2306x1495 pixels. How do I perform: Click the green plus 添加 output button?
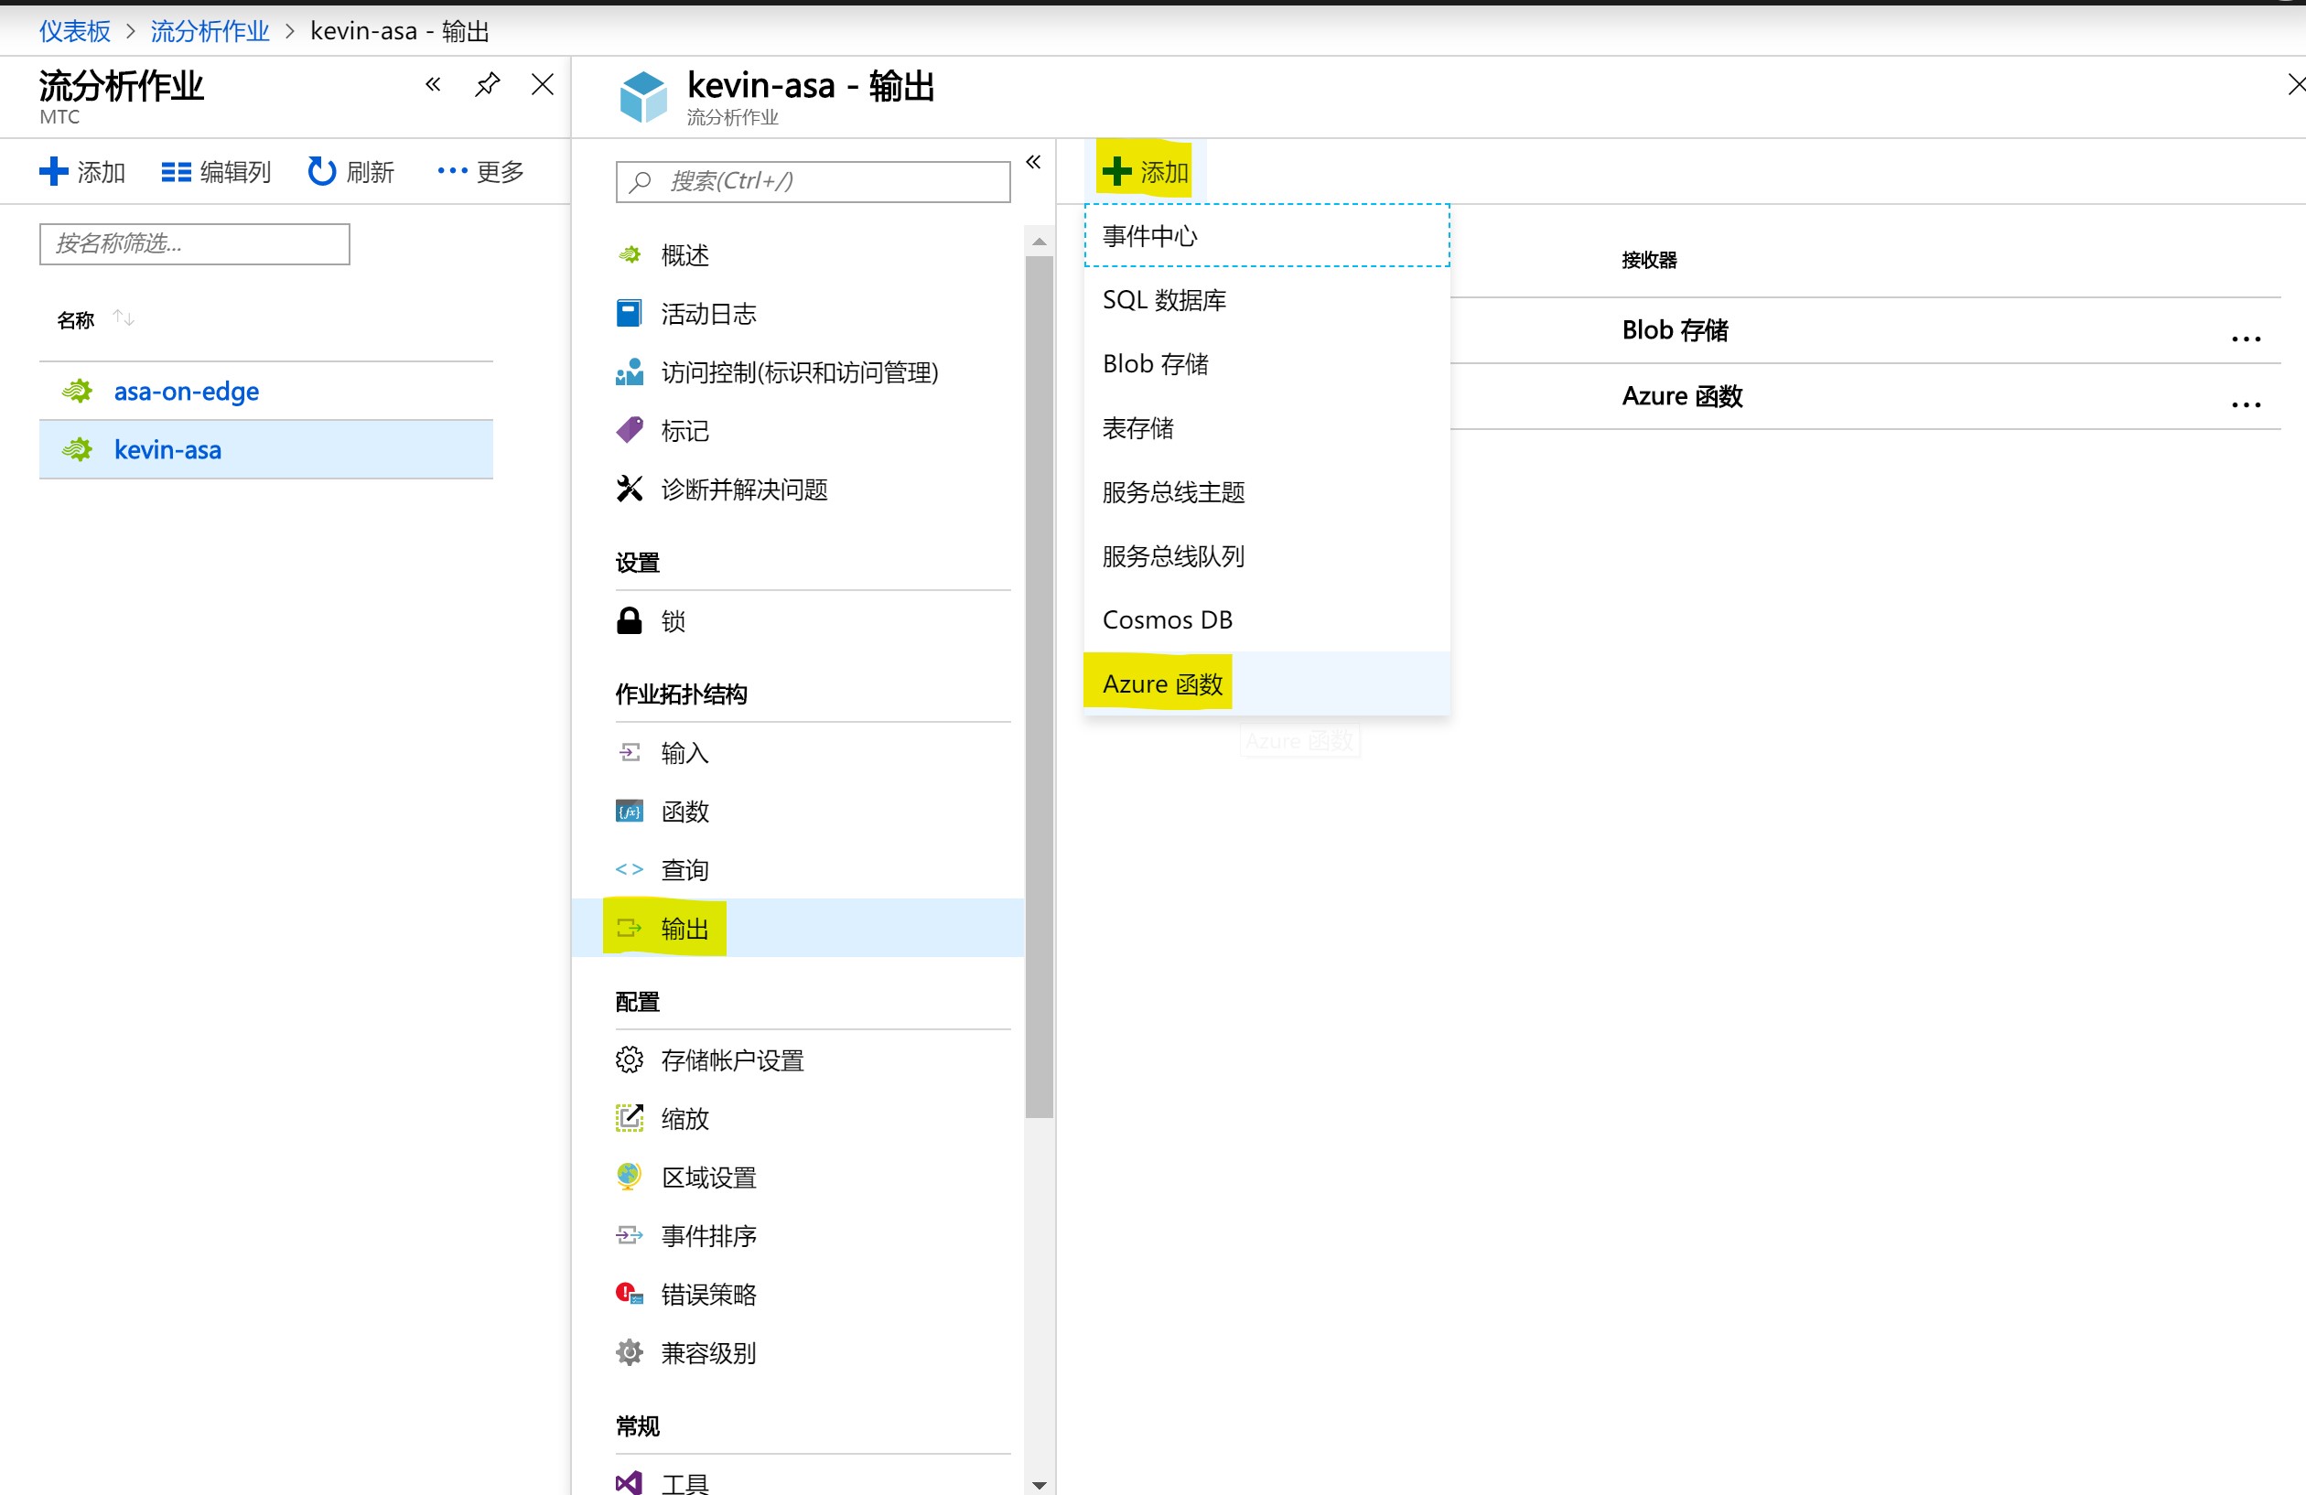(1146, 171)
